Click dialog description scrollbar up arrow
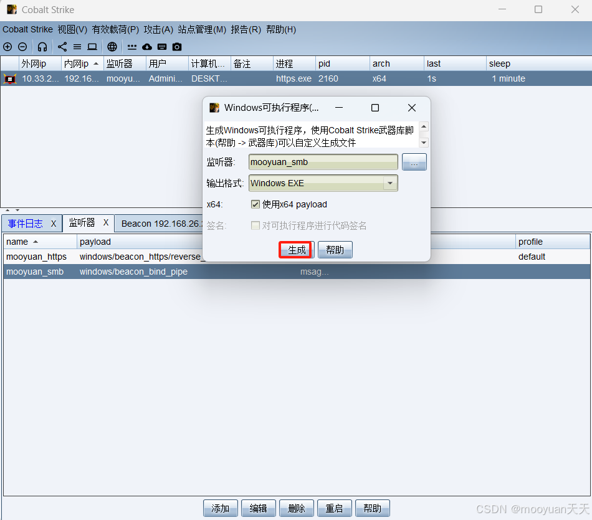 424,127
